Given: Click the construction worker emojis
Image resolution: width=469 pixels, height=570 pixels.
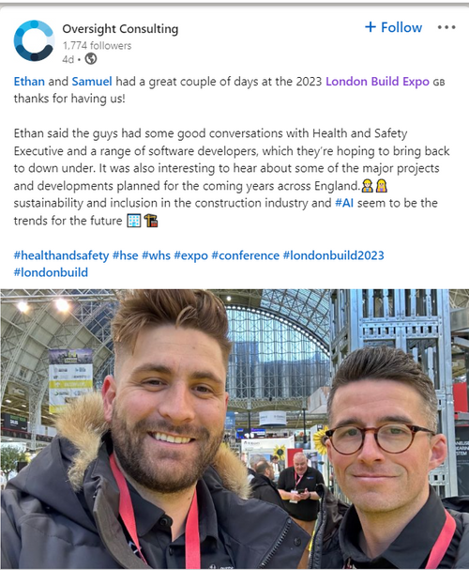Looking at the screenshot, I should coord(374,185).
